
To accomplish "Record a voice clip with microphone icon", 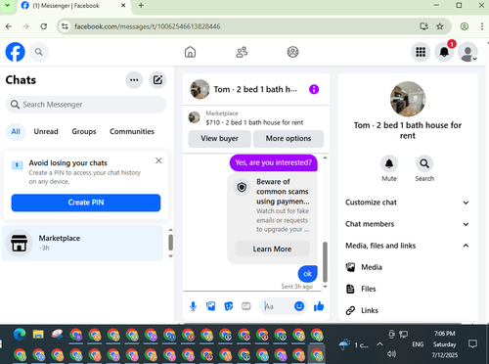I will coord(193,306).
